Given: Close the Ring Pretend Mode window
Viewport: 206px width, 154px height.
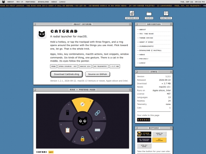Looking at the screenshot, I should point(35,90).
